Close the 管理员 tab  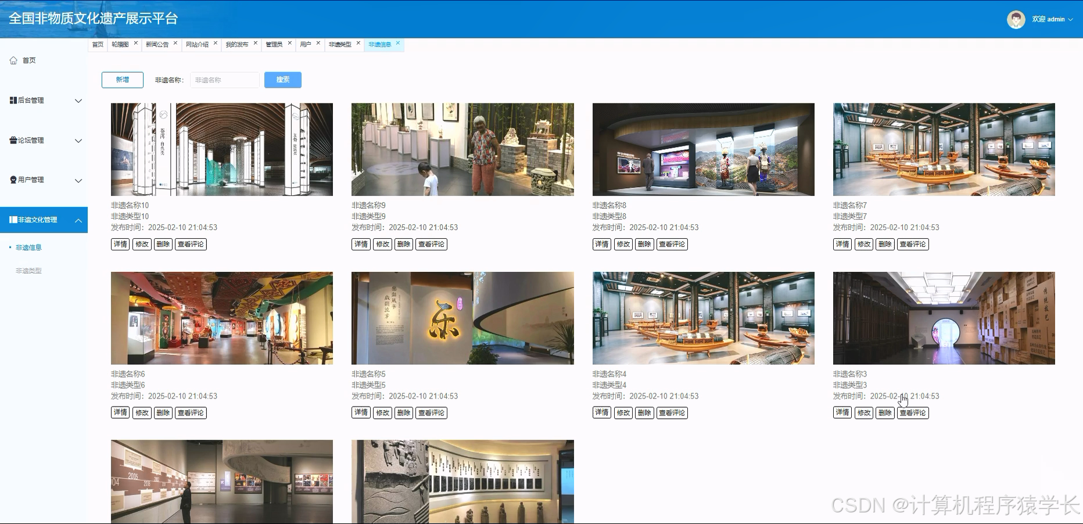pos(290,43)
